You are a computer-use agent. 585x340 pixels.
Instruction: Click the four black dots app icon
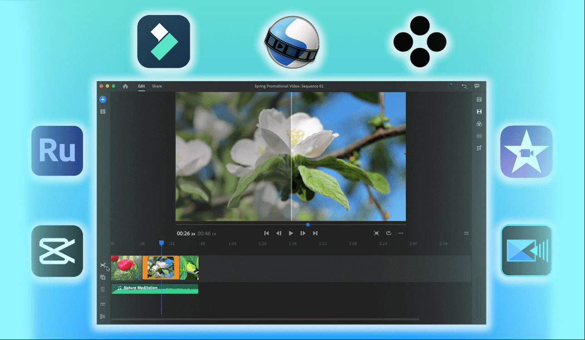420,42
